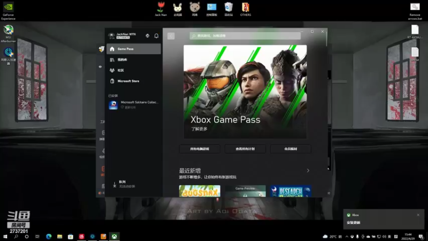Toggle the eye icon in left background window
Viewport: 428px width, 241px height.
coord(100,66)
